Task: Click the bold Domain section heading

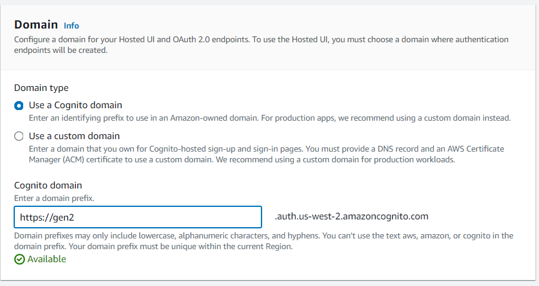Action: click(x=36, y=25)
